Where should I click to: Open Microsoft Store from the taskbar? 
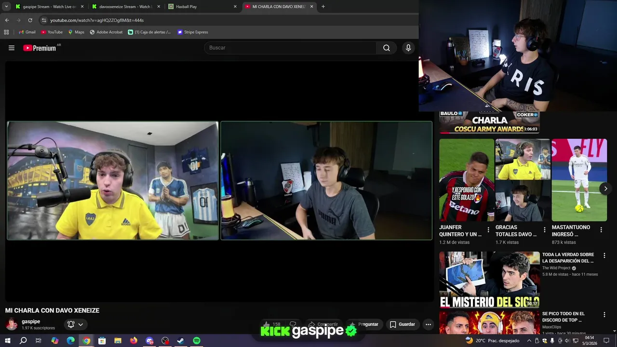click(x=102, y=341)
